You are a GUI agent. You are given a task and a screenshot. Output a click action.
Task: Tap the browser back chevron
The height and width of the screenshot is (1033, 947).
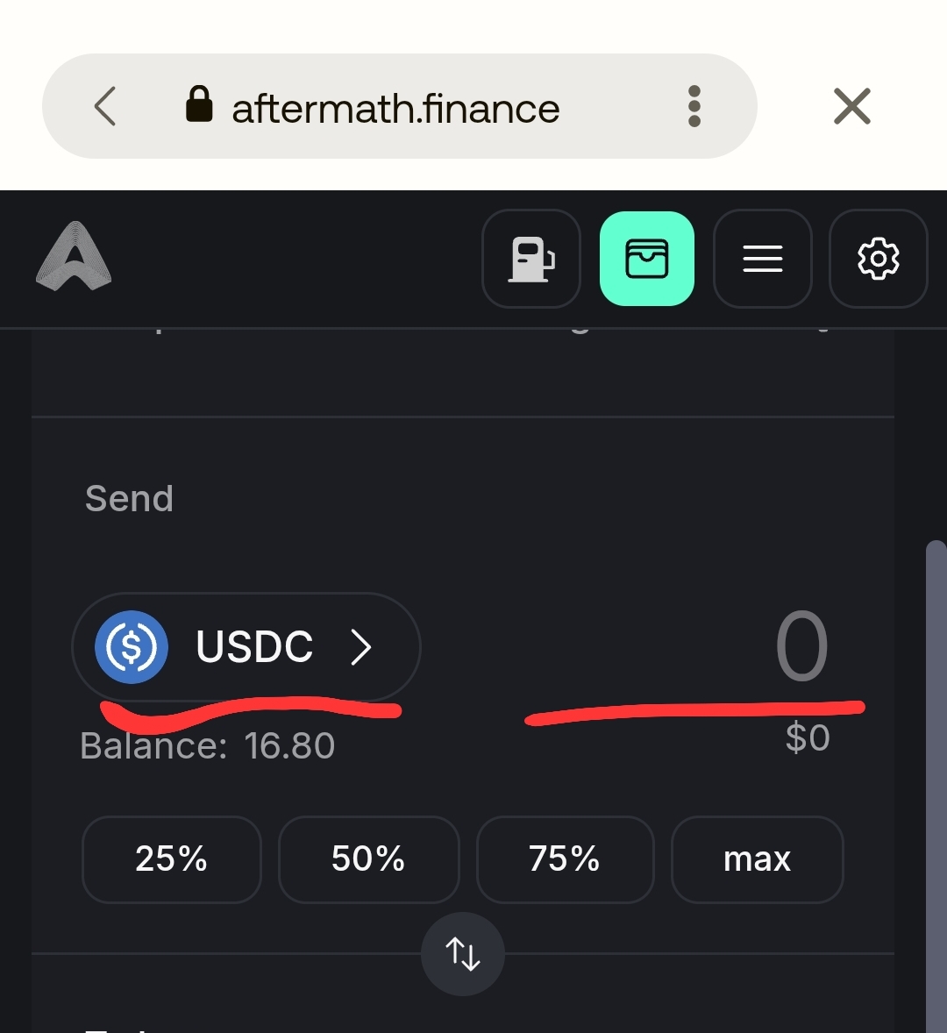[x=105, y=107]
